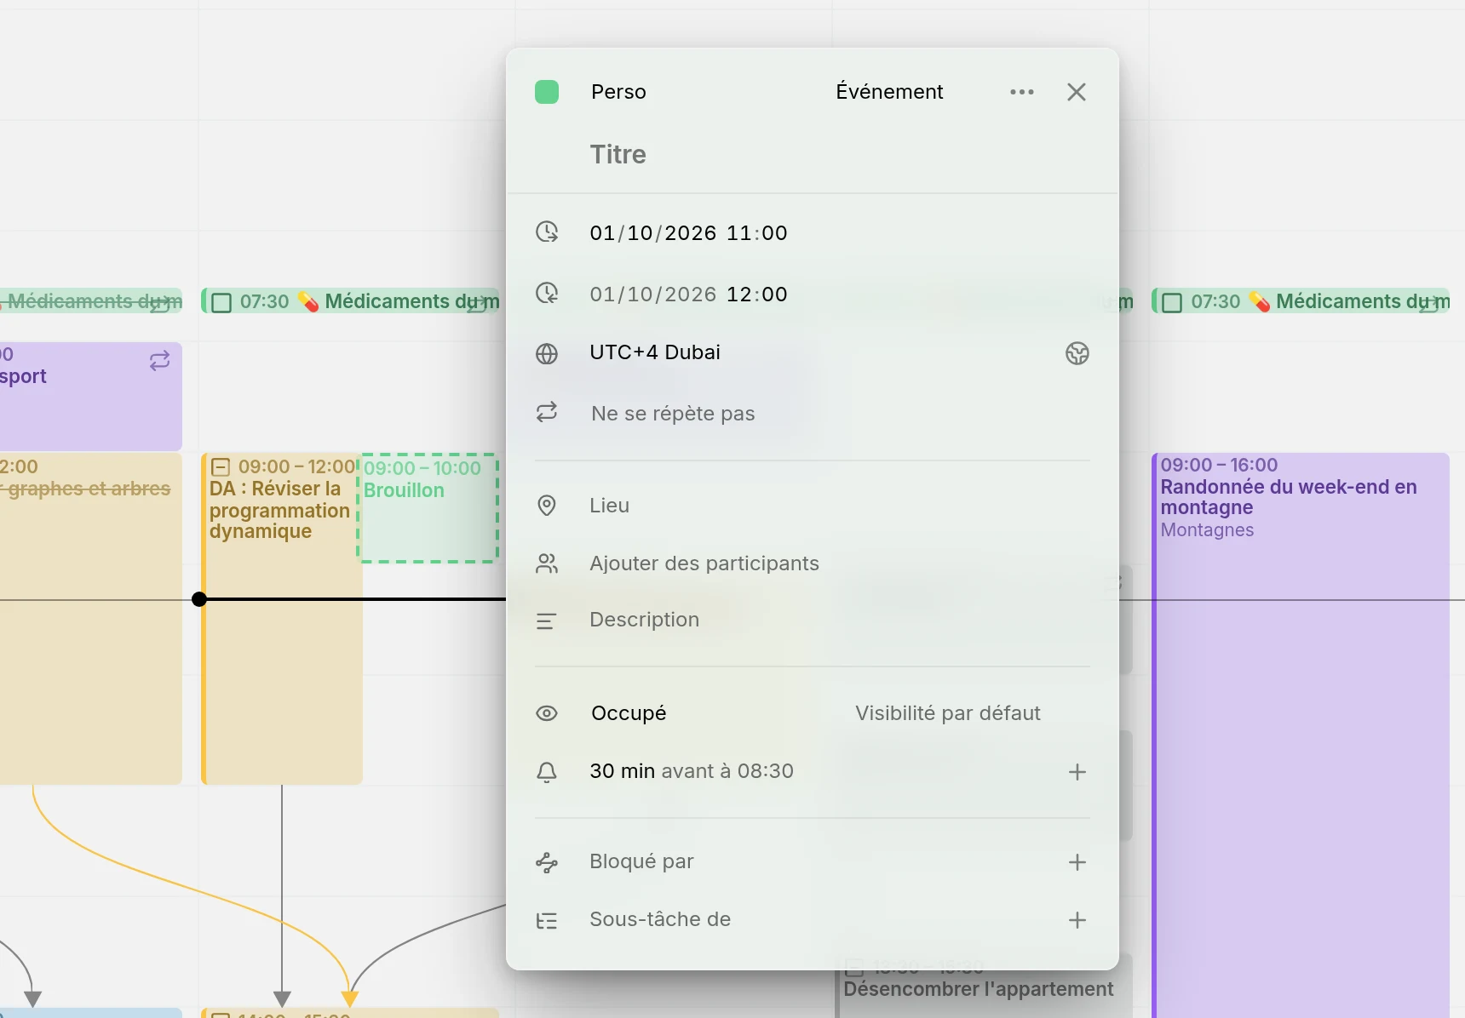Viewport: 1465px width, 1018px height.
Task: Open the UTC+4 Dubai timezone selector
Action: (655, 352)
